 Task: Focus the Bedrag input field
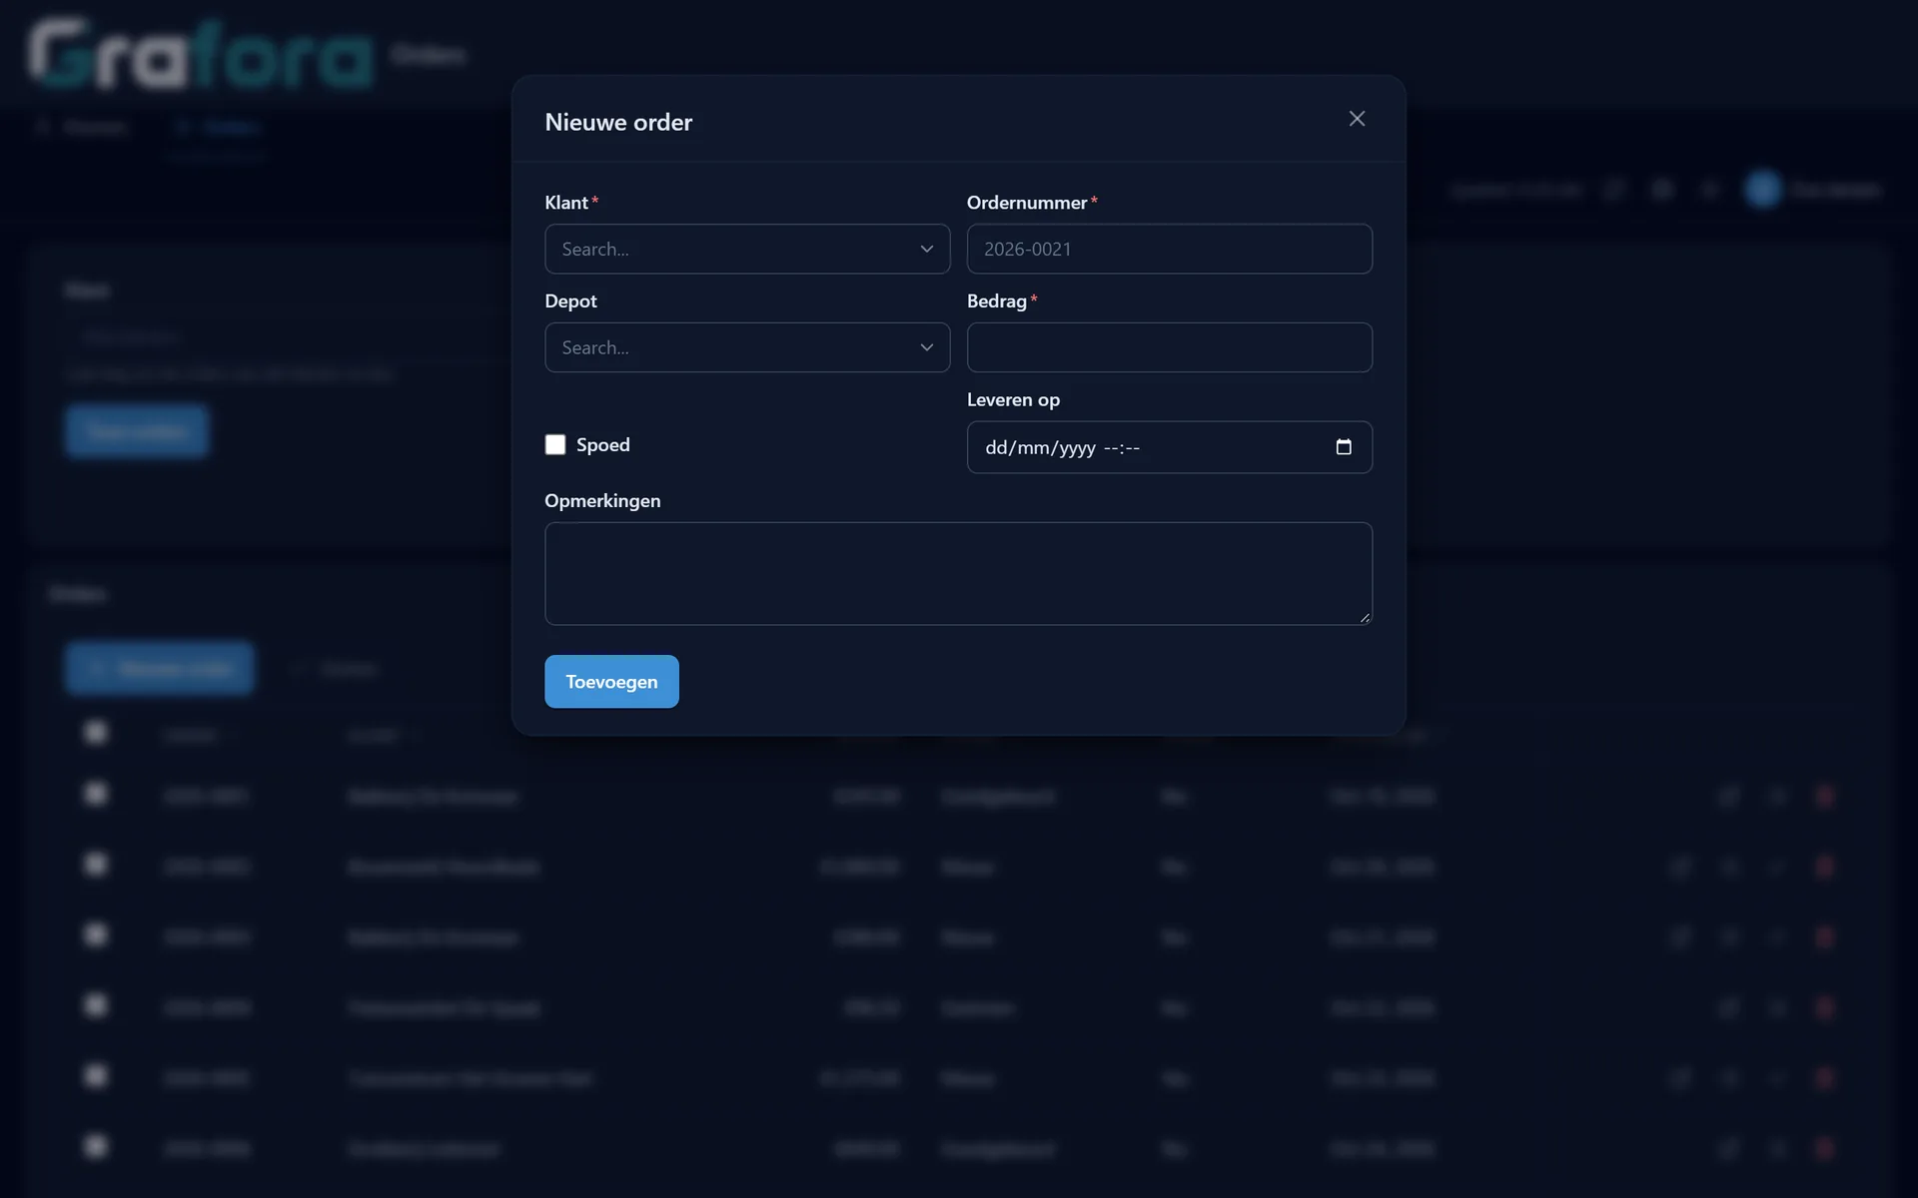point(1169,347)
